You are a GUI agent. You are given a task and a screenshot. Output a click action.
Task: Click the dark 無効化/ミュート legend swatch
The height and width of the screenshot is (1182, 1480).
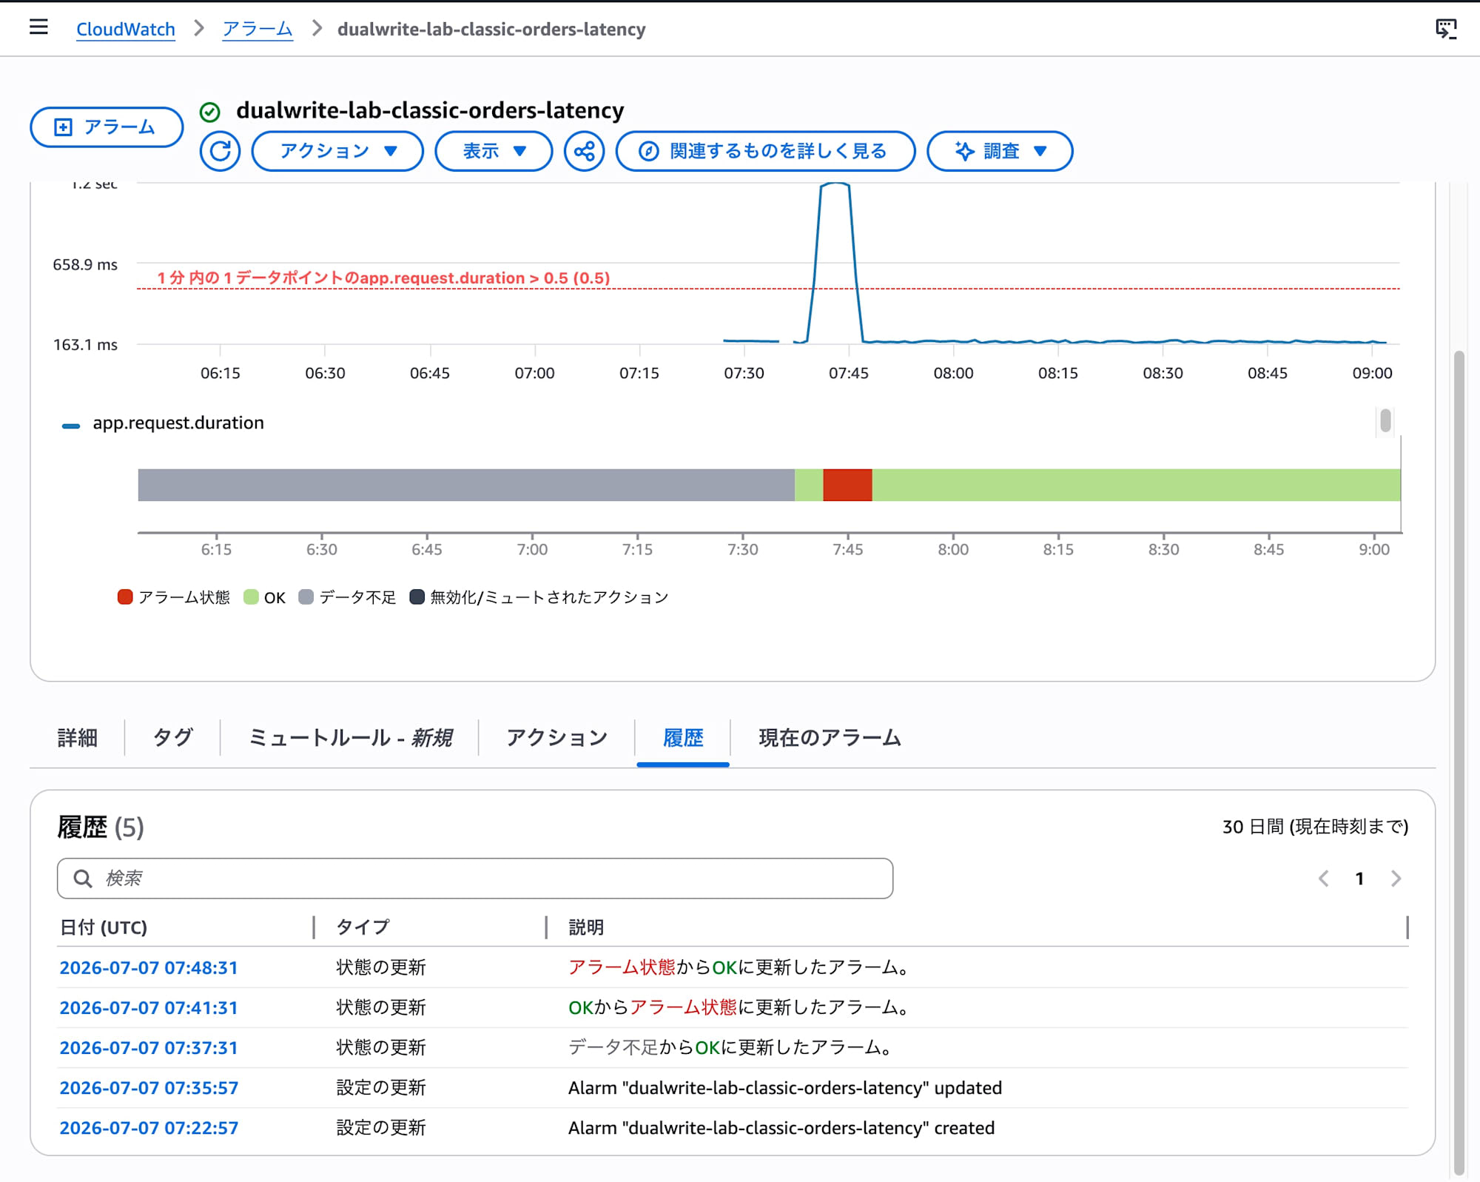point(417,597)
